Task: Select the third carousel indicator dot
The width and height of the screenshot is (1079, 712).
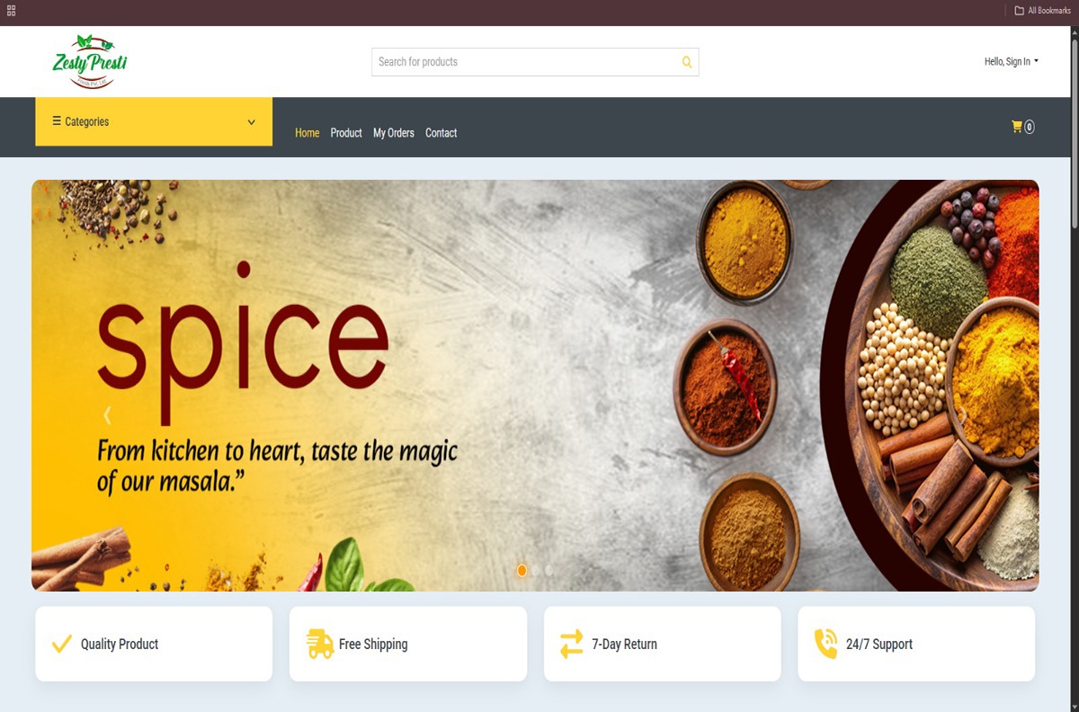Action: tap(548, 570)
